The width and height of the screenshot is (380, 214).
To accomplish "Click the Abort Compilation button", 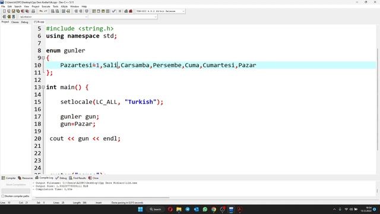I will [16, 185].
